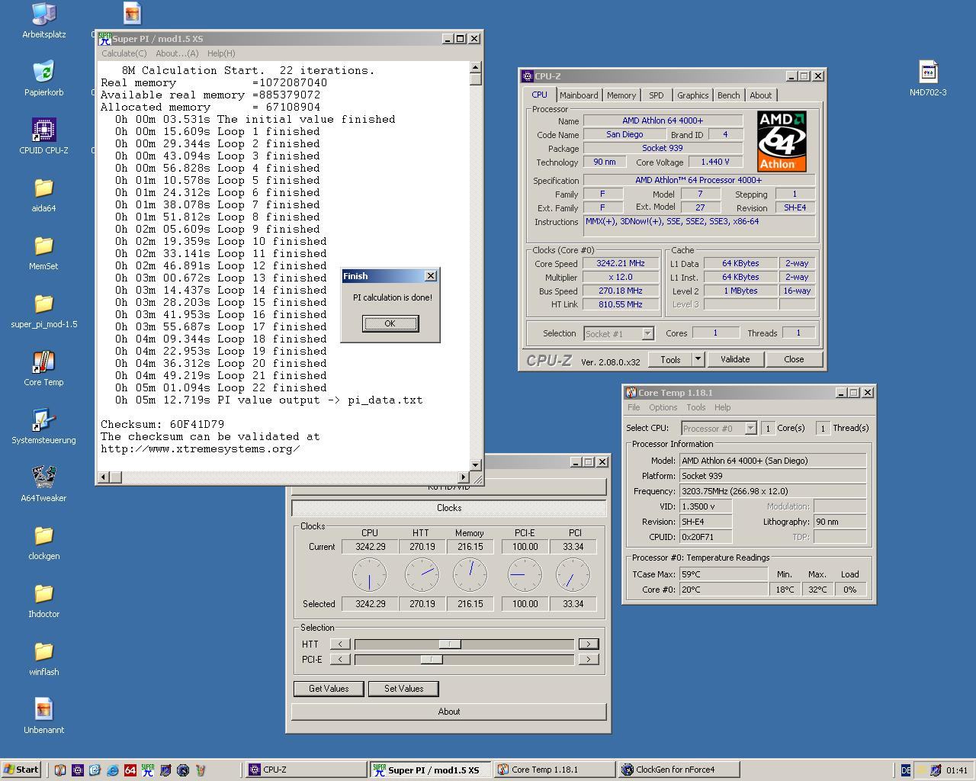Select the Core Temp desktop shortcut
The image size is (976, 781).
(43, 368)
